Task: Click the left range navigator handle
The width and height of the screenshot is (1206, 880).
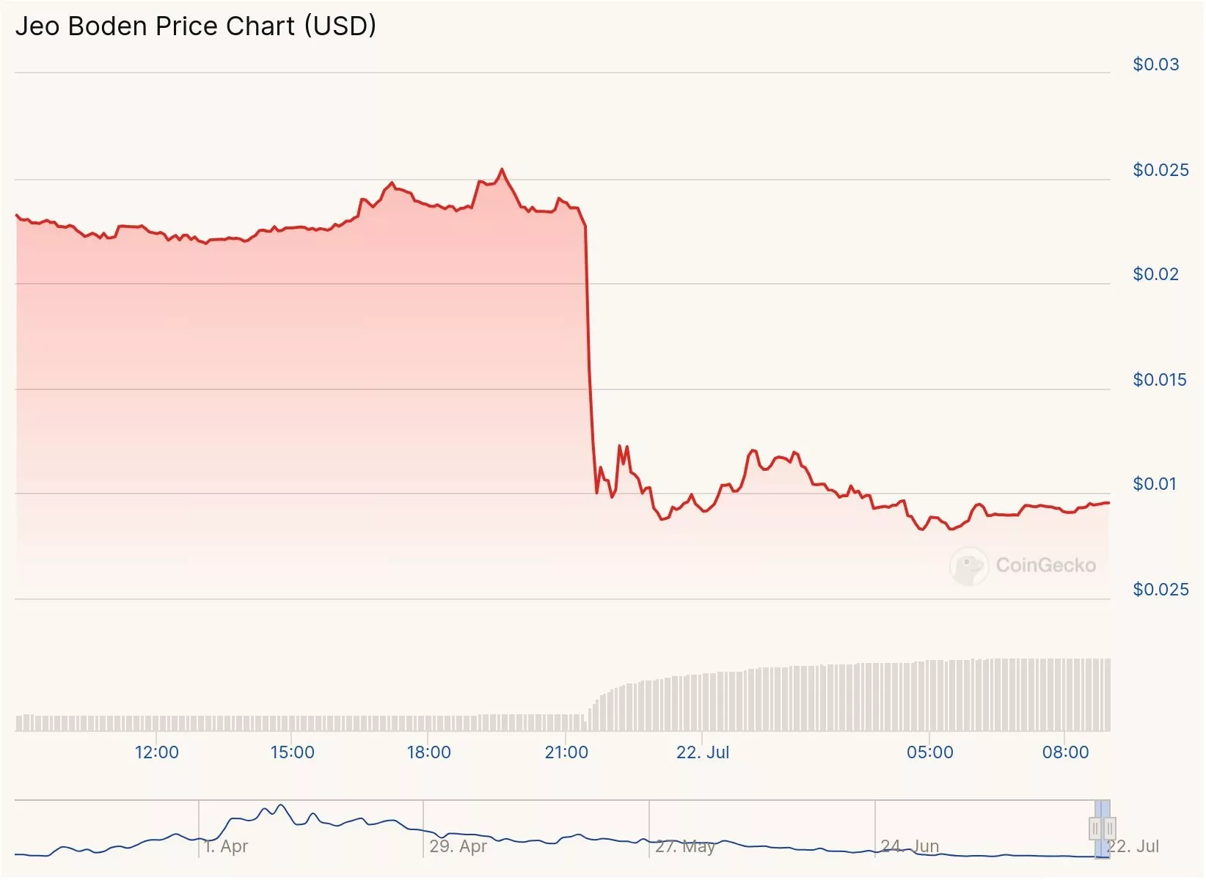Action: click(x=1095, y=829)
